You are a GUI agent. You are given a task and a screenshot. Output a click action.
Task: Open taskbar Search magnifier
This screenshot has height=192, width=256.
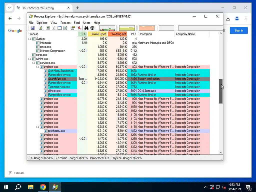coord(18,187)
